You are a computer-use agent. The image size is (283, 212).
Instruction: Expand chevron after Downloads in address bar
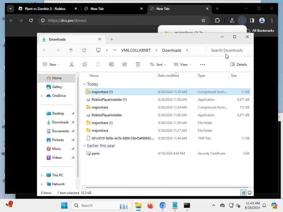tap(187, 50)
